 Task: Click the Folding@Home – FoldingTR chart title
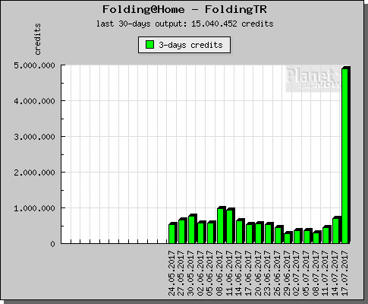(x=184, y=10)
